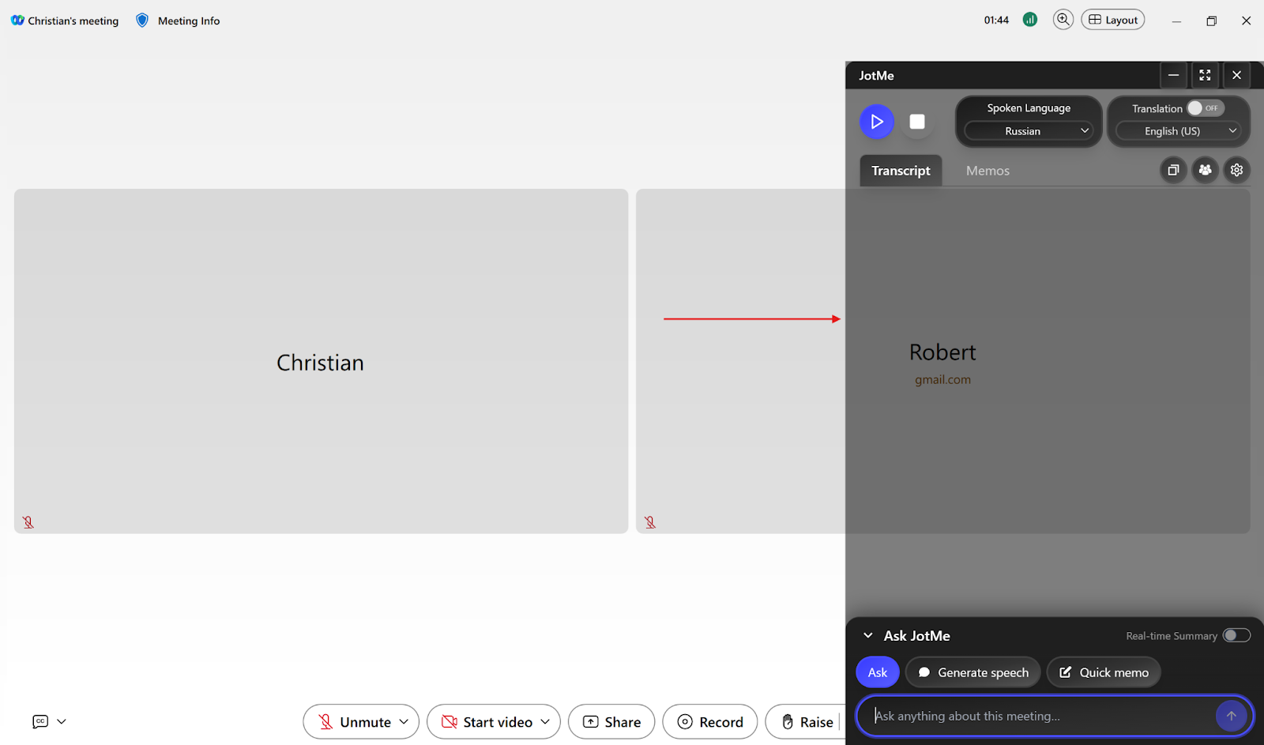The image size is (1264, 745).
Task: Click the muted microphone icon on Christian's tile
Action: tap(27, 521)
